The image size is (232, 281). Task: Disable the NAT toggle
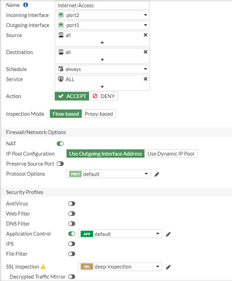pyautogui.click(x=60, y=143)
